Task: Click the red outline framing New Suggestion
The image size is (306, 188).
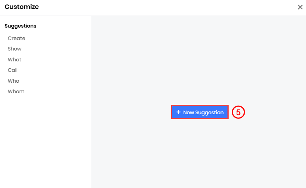Action: click(x=200, y=106)
